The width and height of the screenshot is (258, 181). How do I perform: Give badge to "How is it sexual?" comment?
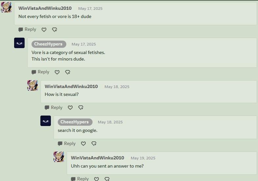coord(81,108)
